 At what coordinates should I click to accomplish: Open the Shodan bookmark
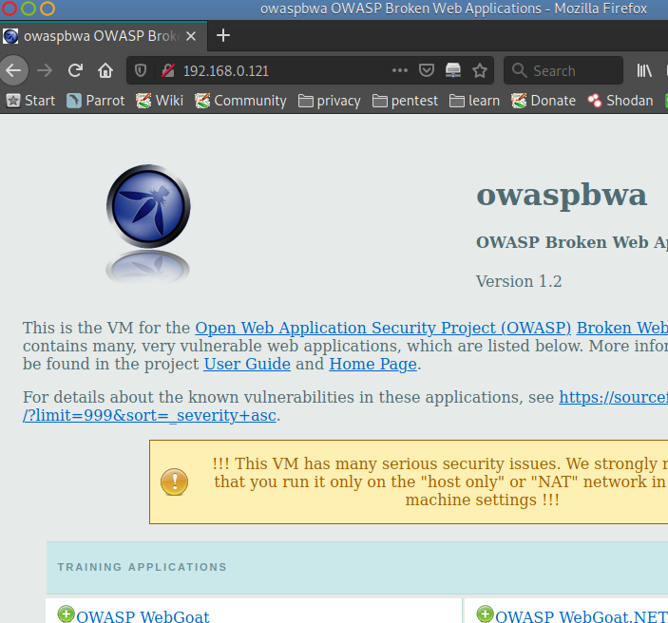pos(620,101)
